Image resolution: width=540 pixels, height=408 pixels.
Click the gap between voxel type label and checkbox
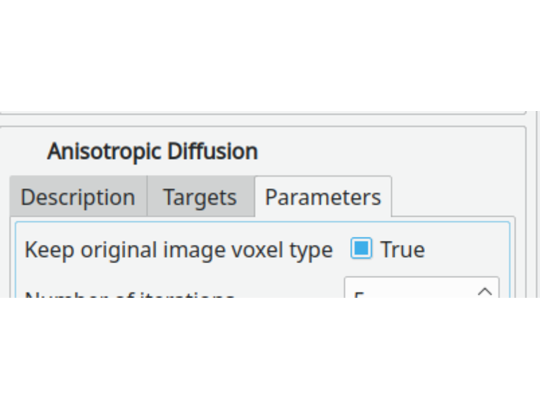342,250
